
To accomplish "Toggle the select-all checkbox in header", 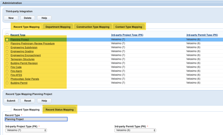I will pyautogui.click(x=7, y=35).
